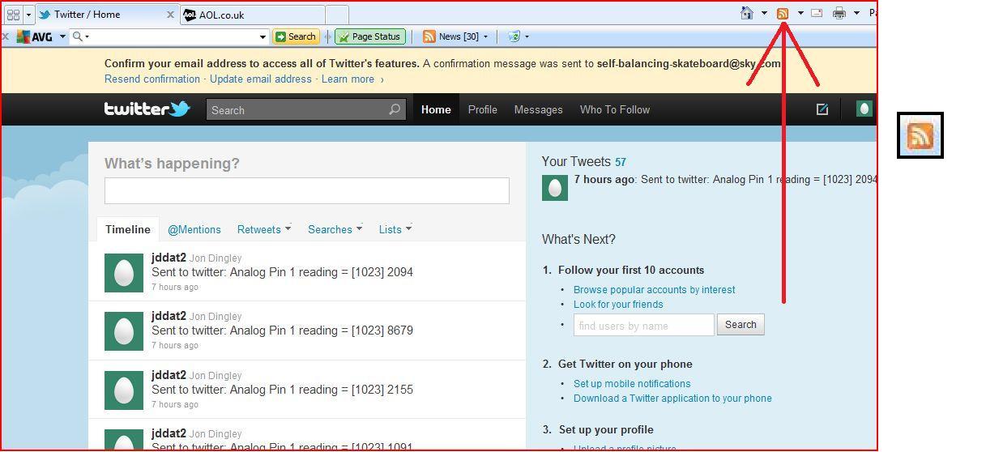Open Who To Follow in nav

(615, 109)
